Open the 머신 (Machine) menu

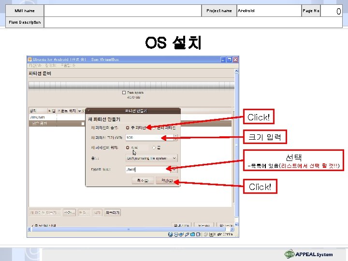pos(35,65)
